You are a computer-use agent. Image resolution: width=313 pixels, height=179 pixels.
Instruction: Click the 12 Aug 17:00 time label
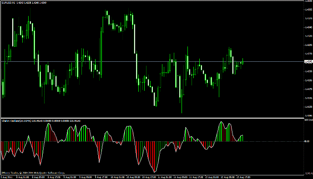(243, 177)
